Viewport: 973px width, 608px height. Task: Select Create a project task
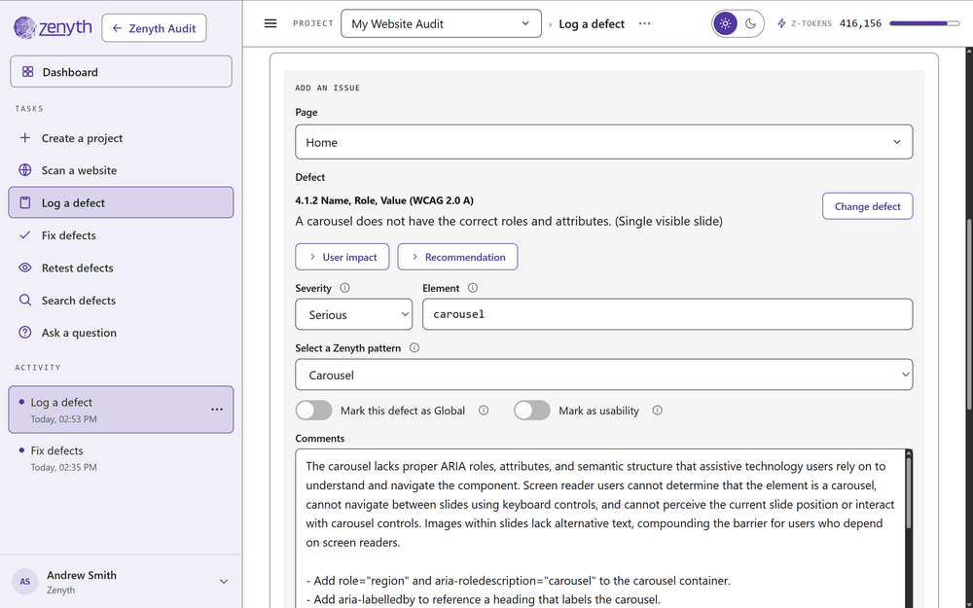pyautogui.click(x=121, y=138)
